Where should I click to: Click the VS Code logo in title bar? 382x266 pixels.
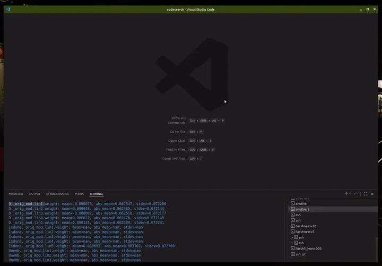pyautogui.click(x=8, y=9)
